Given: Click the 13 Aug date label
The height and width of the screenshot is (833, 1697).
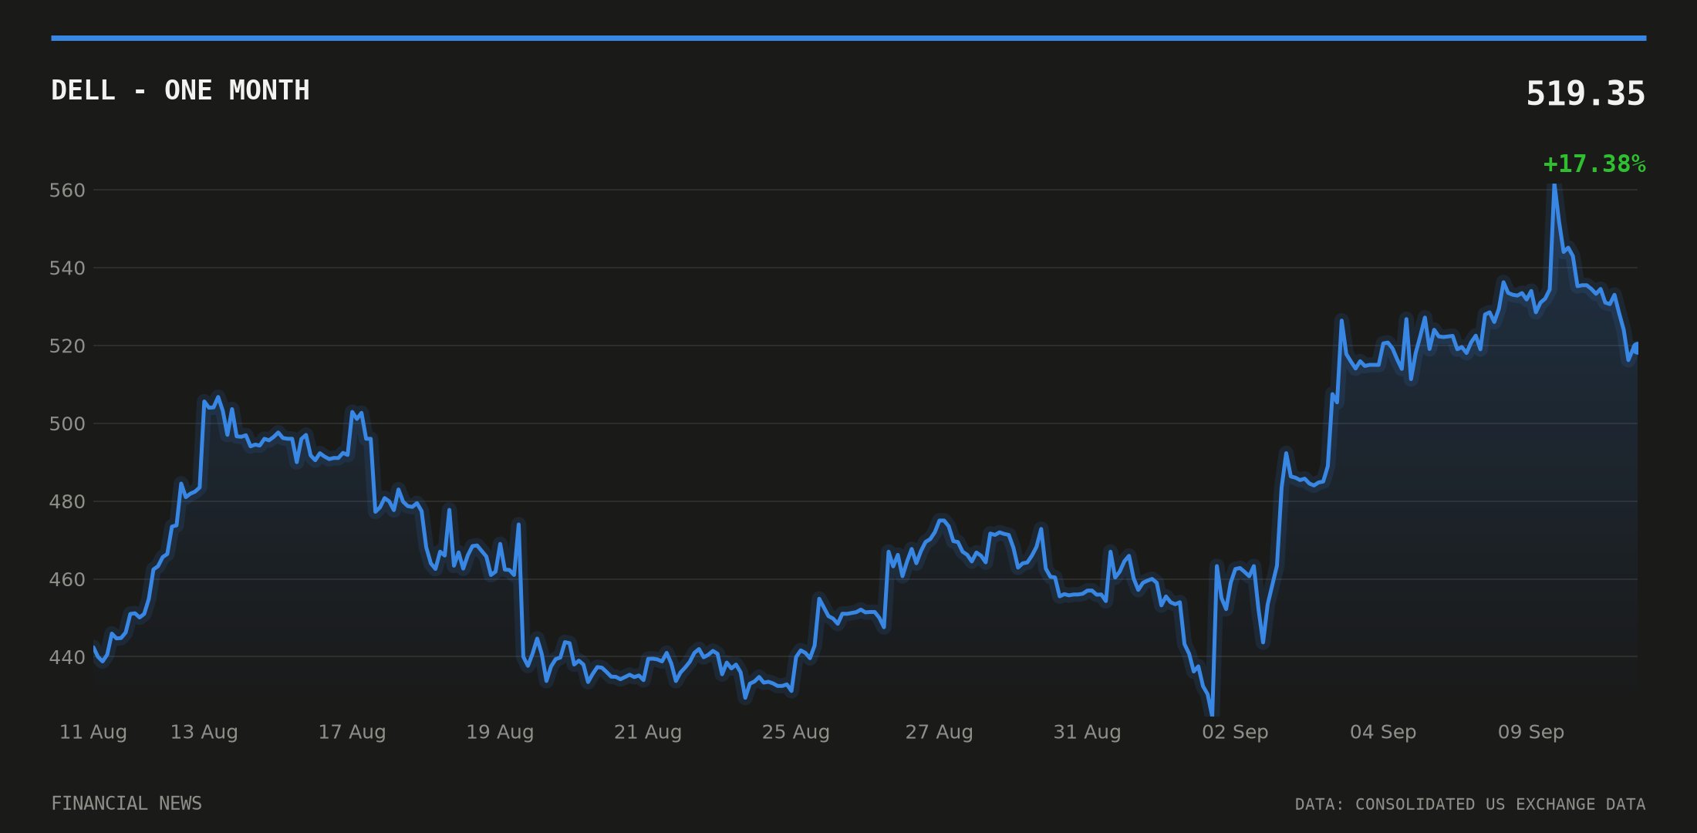Looking at the screenshot, I should point(204,733).
